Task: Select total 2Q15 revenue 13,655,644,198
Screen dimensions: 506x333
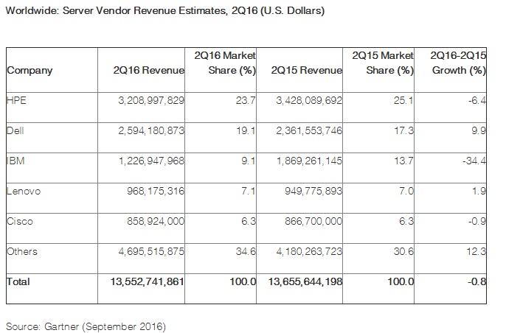Action: 305,282
